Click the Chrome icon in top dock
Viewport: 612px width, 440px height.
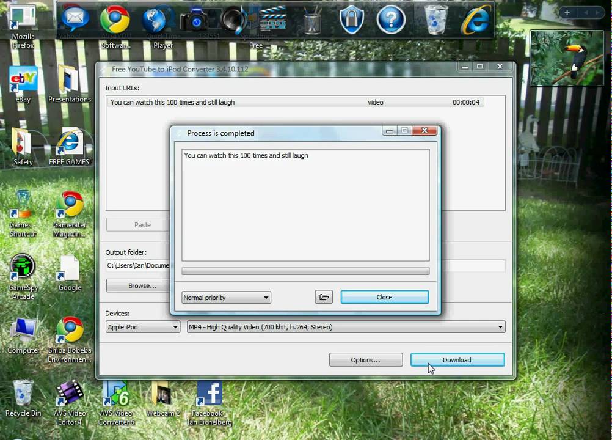point(115,20)
